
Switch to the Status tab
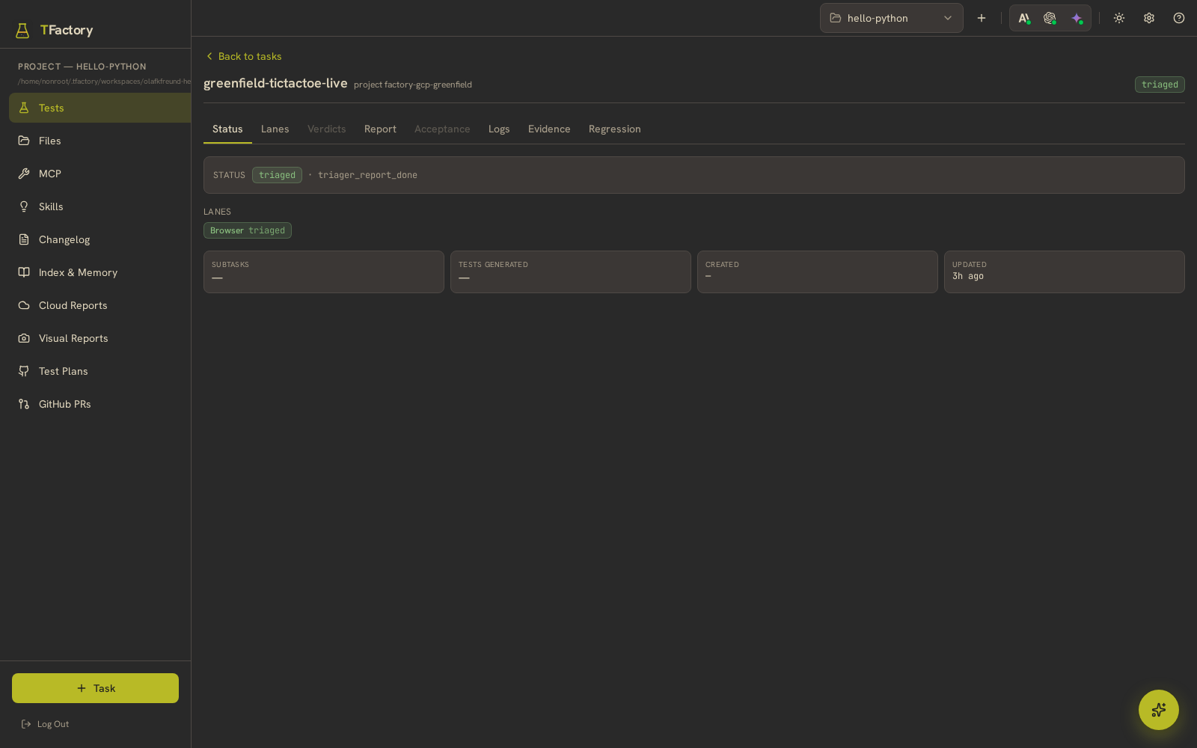coord(227,129)
